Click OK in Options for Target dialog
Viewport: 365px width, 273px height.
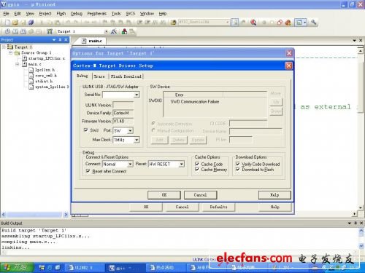pyautogui.click(x=146, y=207)
